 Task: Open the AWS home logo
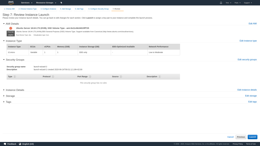click(11, 3)
